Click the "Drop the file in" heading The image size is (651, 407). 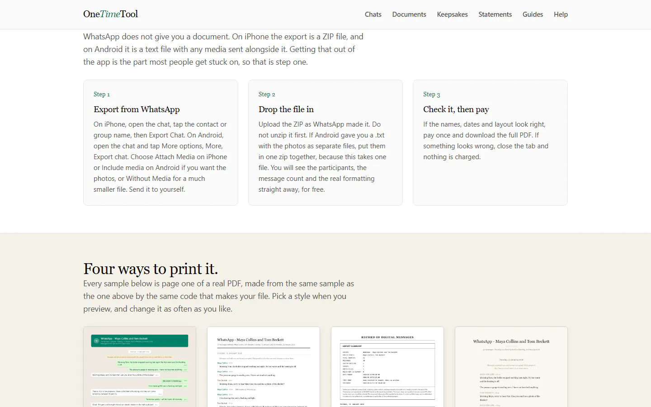(286, 109)
